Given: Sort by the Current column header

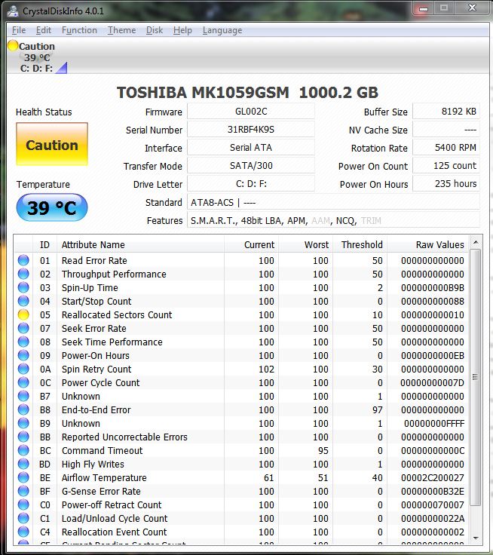Looking at the screenshot, I should pyautogui.click(x=251, y=244).
